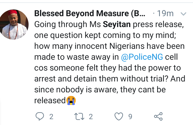This screenshot has width=193, height=125.
Task: Click the retweet count of 2
Action: (x=91, y=116)
